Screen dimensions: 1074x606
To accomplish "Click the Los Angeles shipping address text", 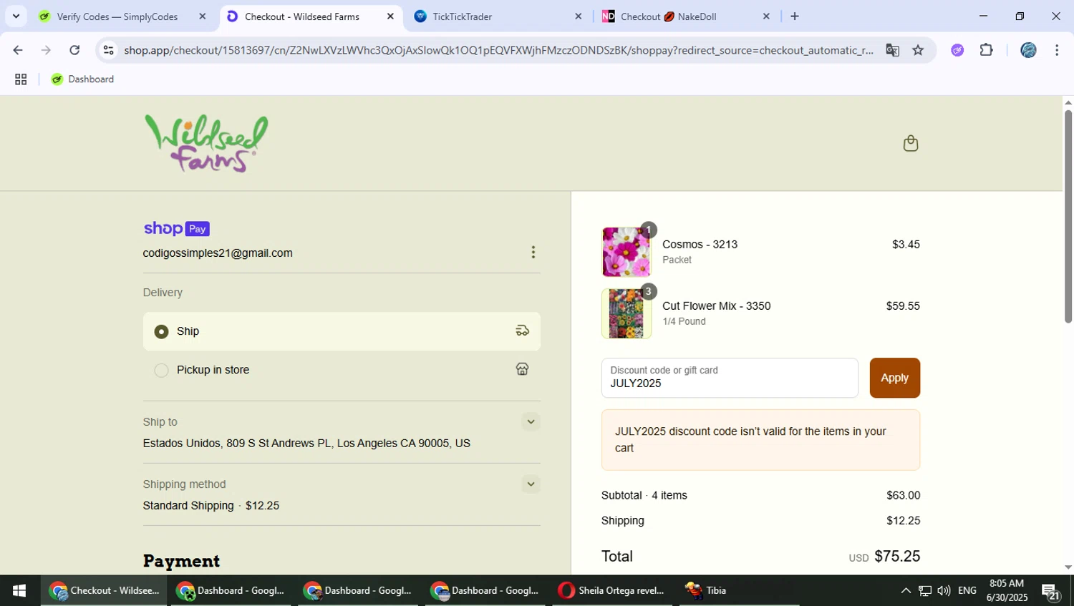I will coord(306,444).
